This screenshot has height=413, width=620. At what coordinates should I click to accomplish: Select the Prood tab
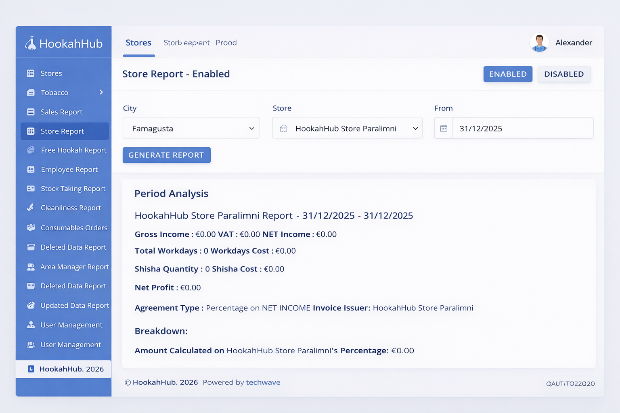226,43
